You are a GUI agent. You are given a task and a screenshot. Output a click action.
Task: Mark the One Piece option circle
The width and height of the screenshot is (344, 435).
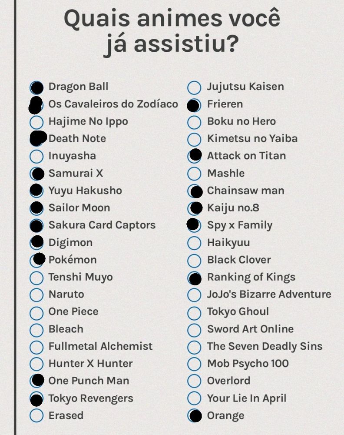coord(36,312)
